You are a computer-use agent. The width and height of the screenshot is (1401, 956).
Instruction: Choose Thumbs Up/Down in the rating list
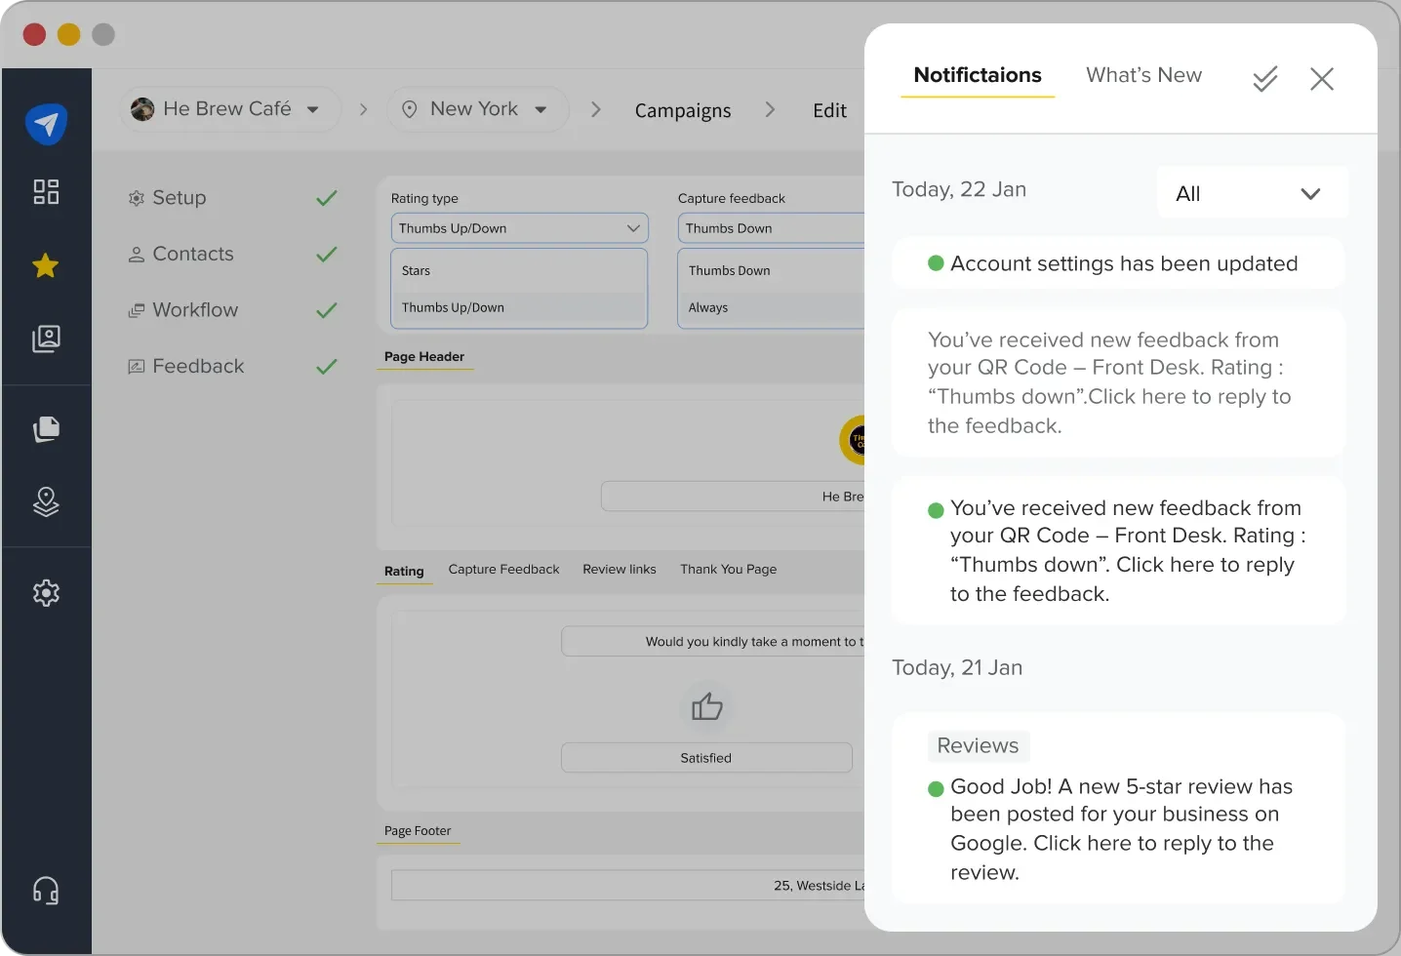pos(452,307)
